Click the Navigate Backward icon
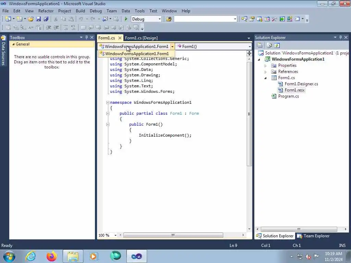This screenshot has width=351, height=263. (x=105, y=19)
